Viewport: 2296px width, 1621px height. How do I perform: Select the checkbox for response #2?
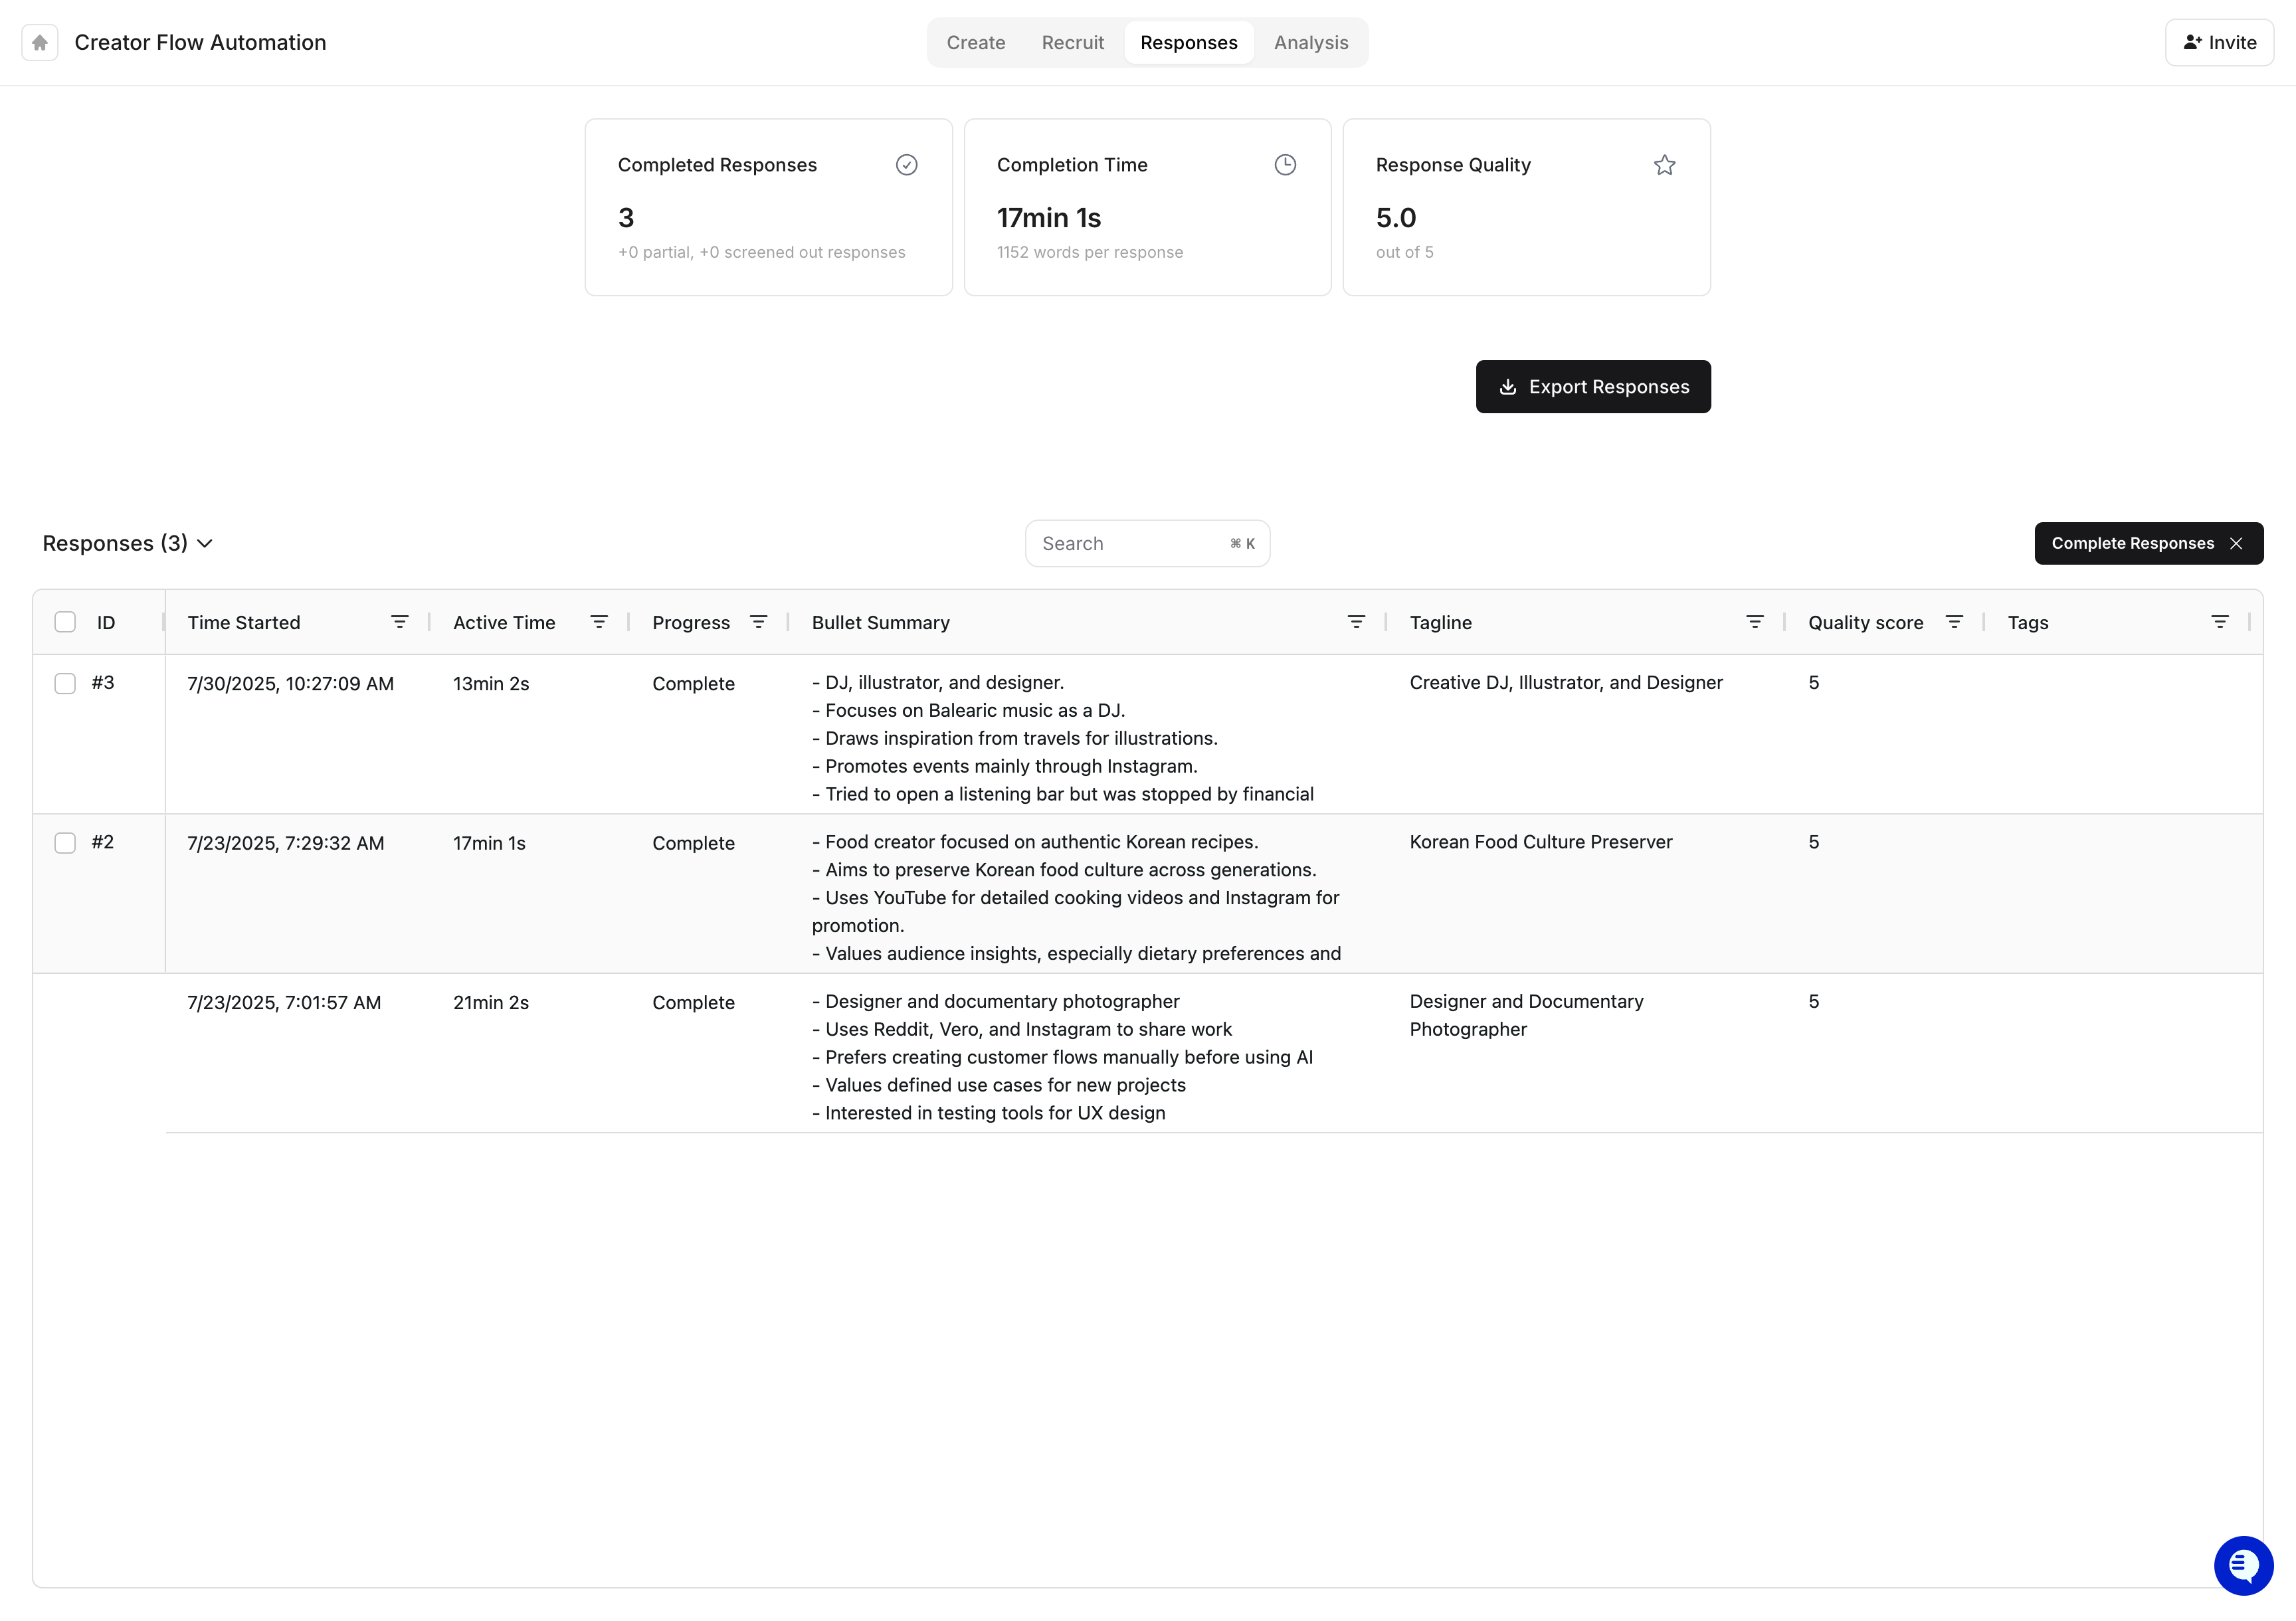coord(65,843)
